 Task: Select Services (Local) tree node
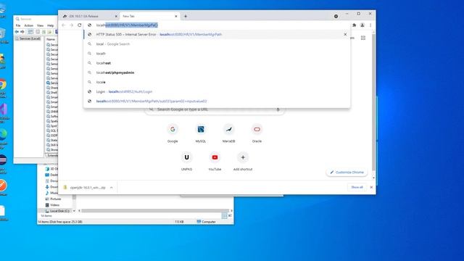coord(28,38)
